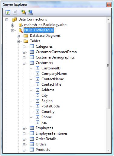The image size is (114, 156).
Task: Close the Server Explorer panel
Action: tap(109, 5)
